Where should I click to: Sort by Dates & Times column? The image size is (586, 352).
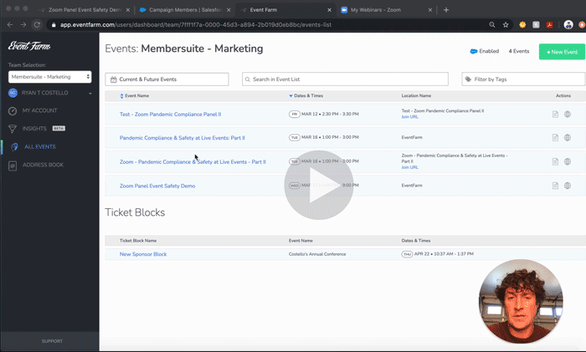[x=306, y=95]
